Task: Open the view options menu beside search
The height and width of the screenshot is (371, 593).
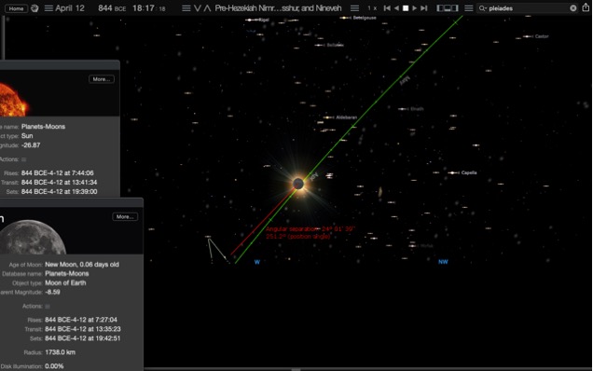Action: pyautogui.click(x=469, y=8)
